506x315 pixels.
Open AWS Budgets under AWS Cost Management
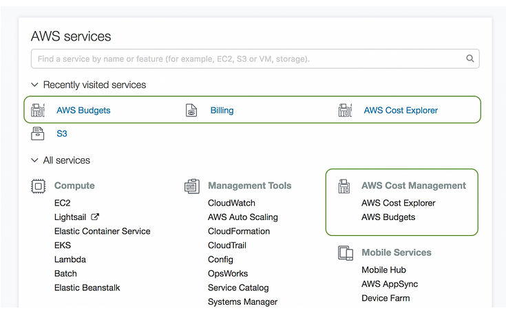click(388, 217)
